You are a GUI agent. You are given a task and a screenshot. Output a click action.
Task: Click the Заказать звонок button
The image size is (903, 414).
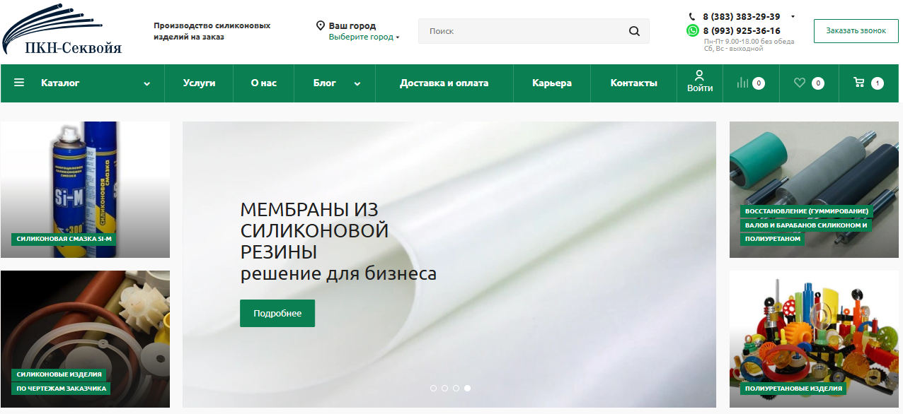[856, 30]
